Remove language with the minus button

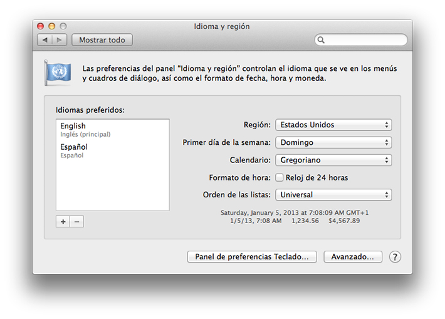[x=76, y=222]
